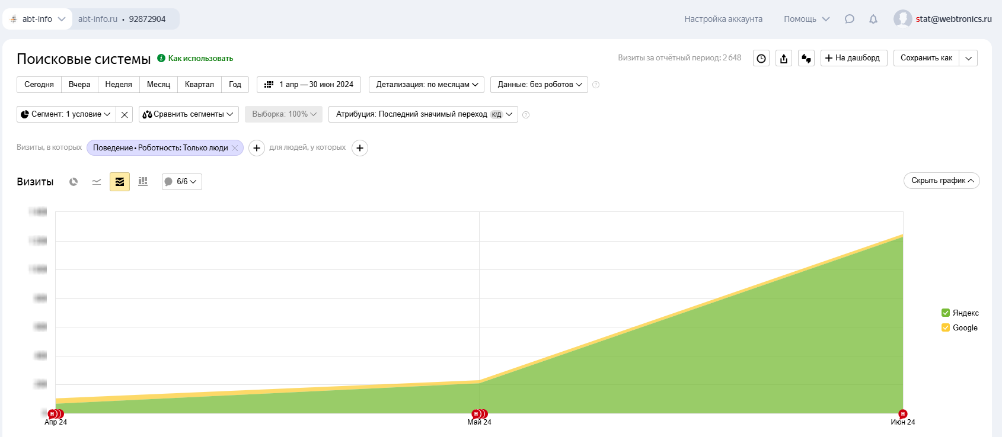Open notifications bell icon
This screenshot has width=1002, height=437.
[873, 19]
